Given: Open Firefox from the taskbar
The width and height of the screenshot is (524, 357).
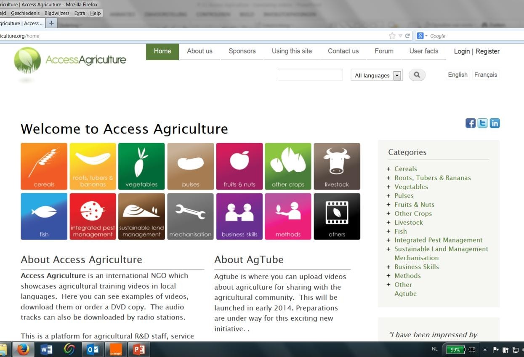Looking at the screenshot, I should [23, 349].
